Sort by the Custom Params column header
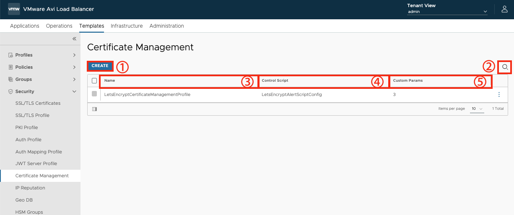Viewport: 514px width, 215px height. coord(408,80)
